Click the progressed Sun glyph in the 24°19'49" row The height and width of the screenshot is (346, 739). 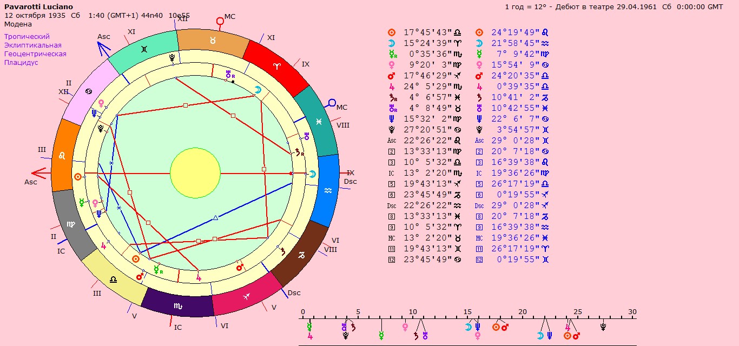[479, 32]
